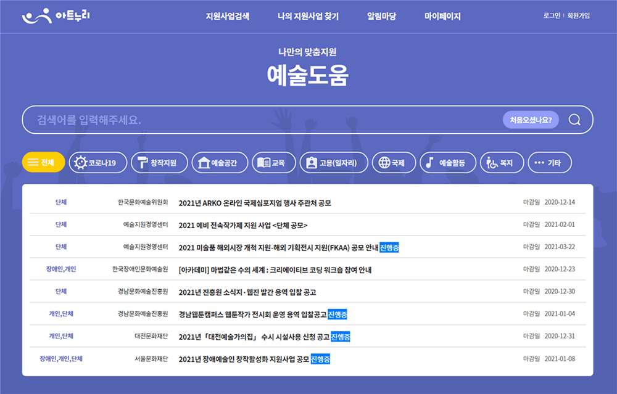Select the 교육 book category
Screen dimensions: 617x394
(x=272, y=163)
